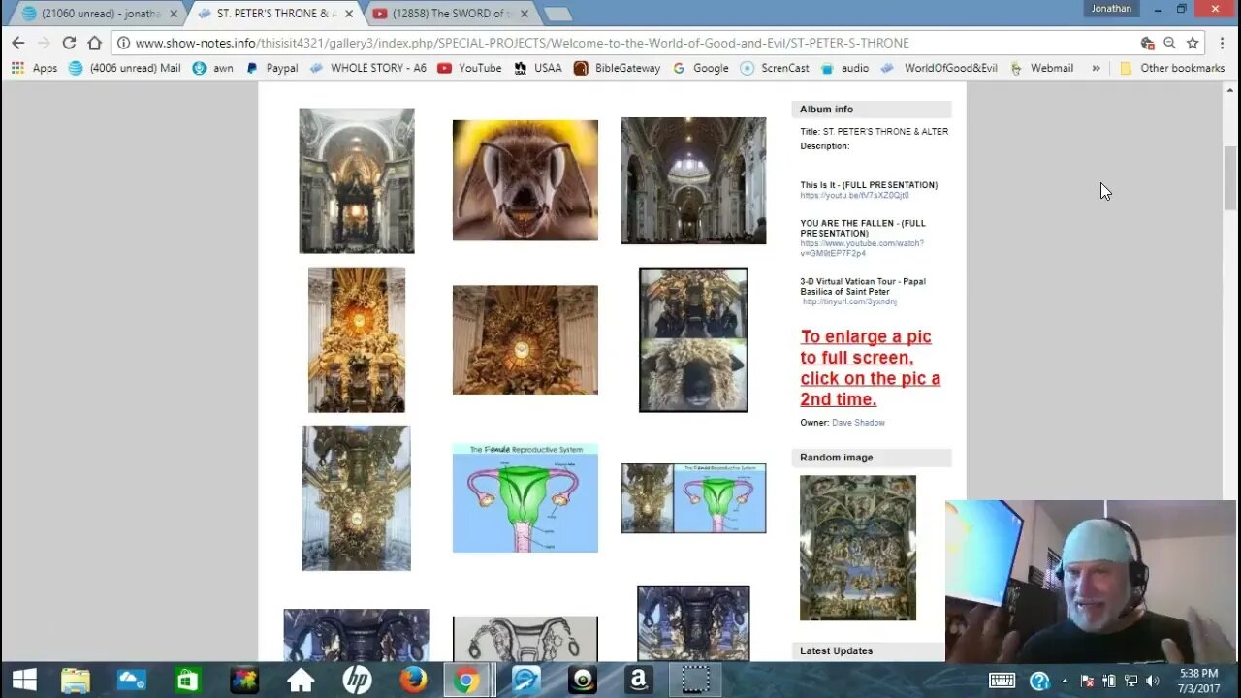Open the browser home page
The image size is (1241, 698).
(x=94, y=43)
